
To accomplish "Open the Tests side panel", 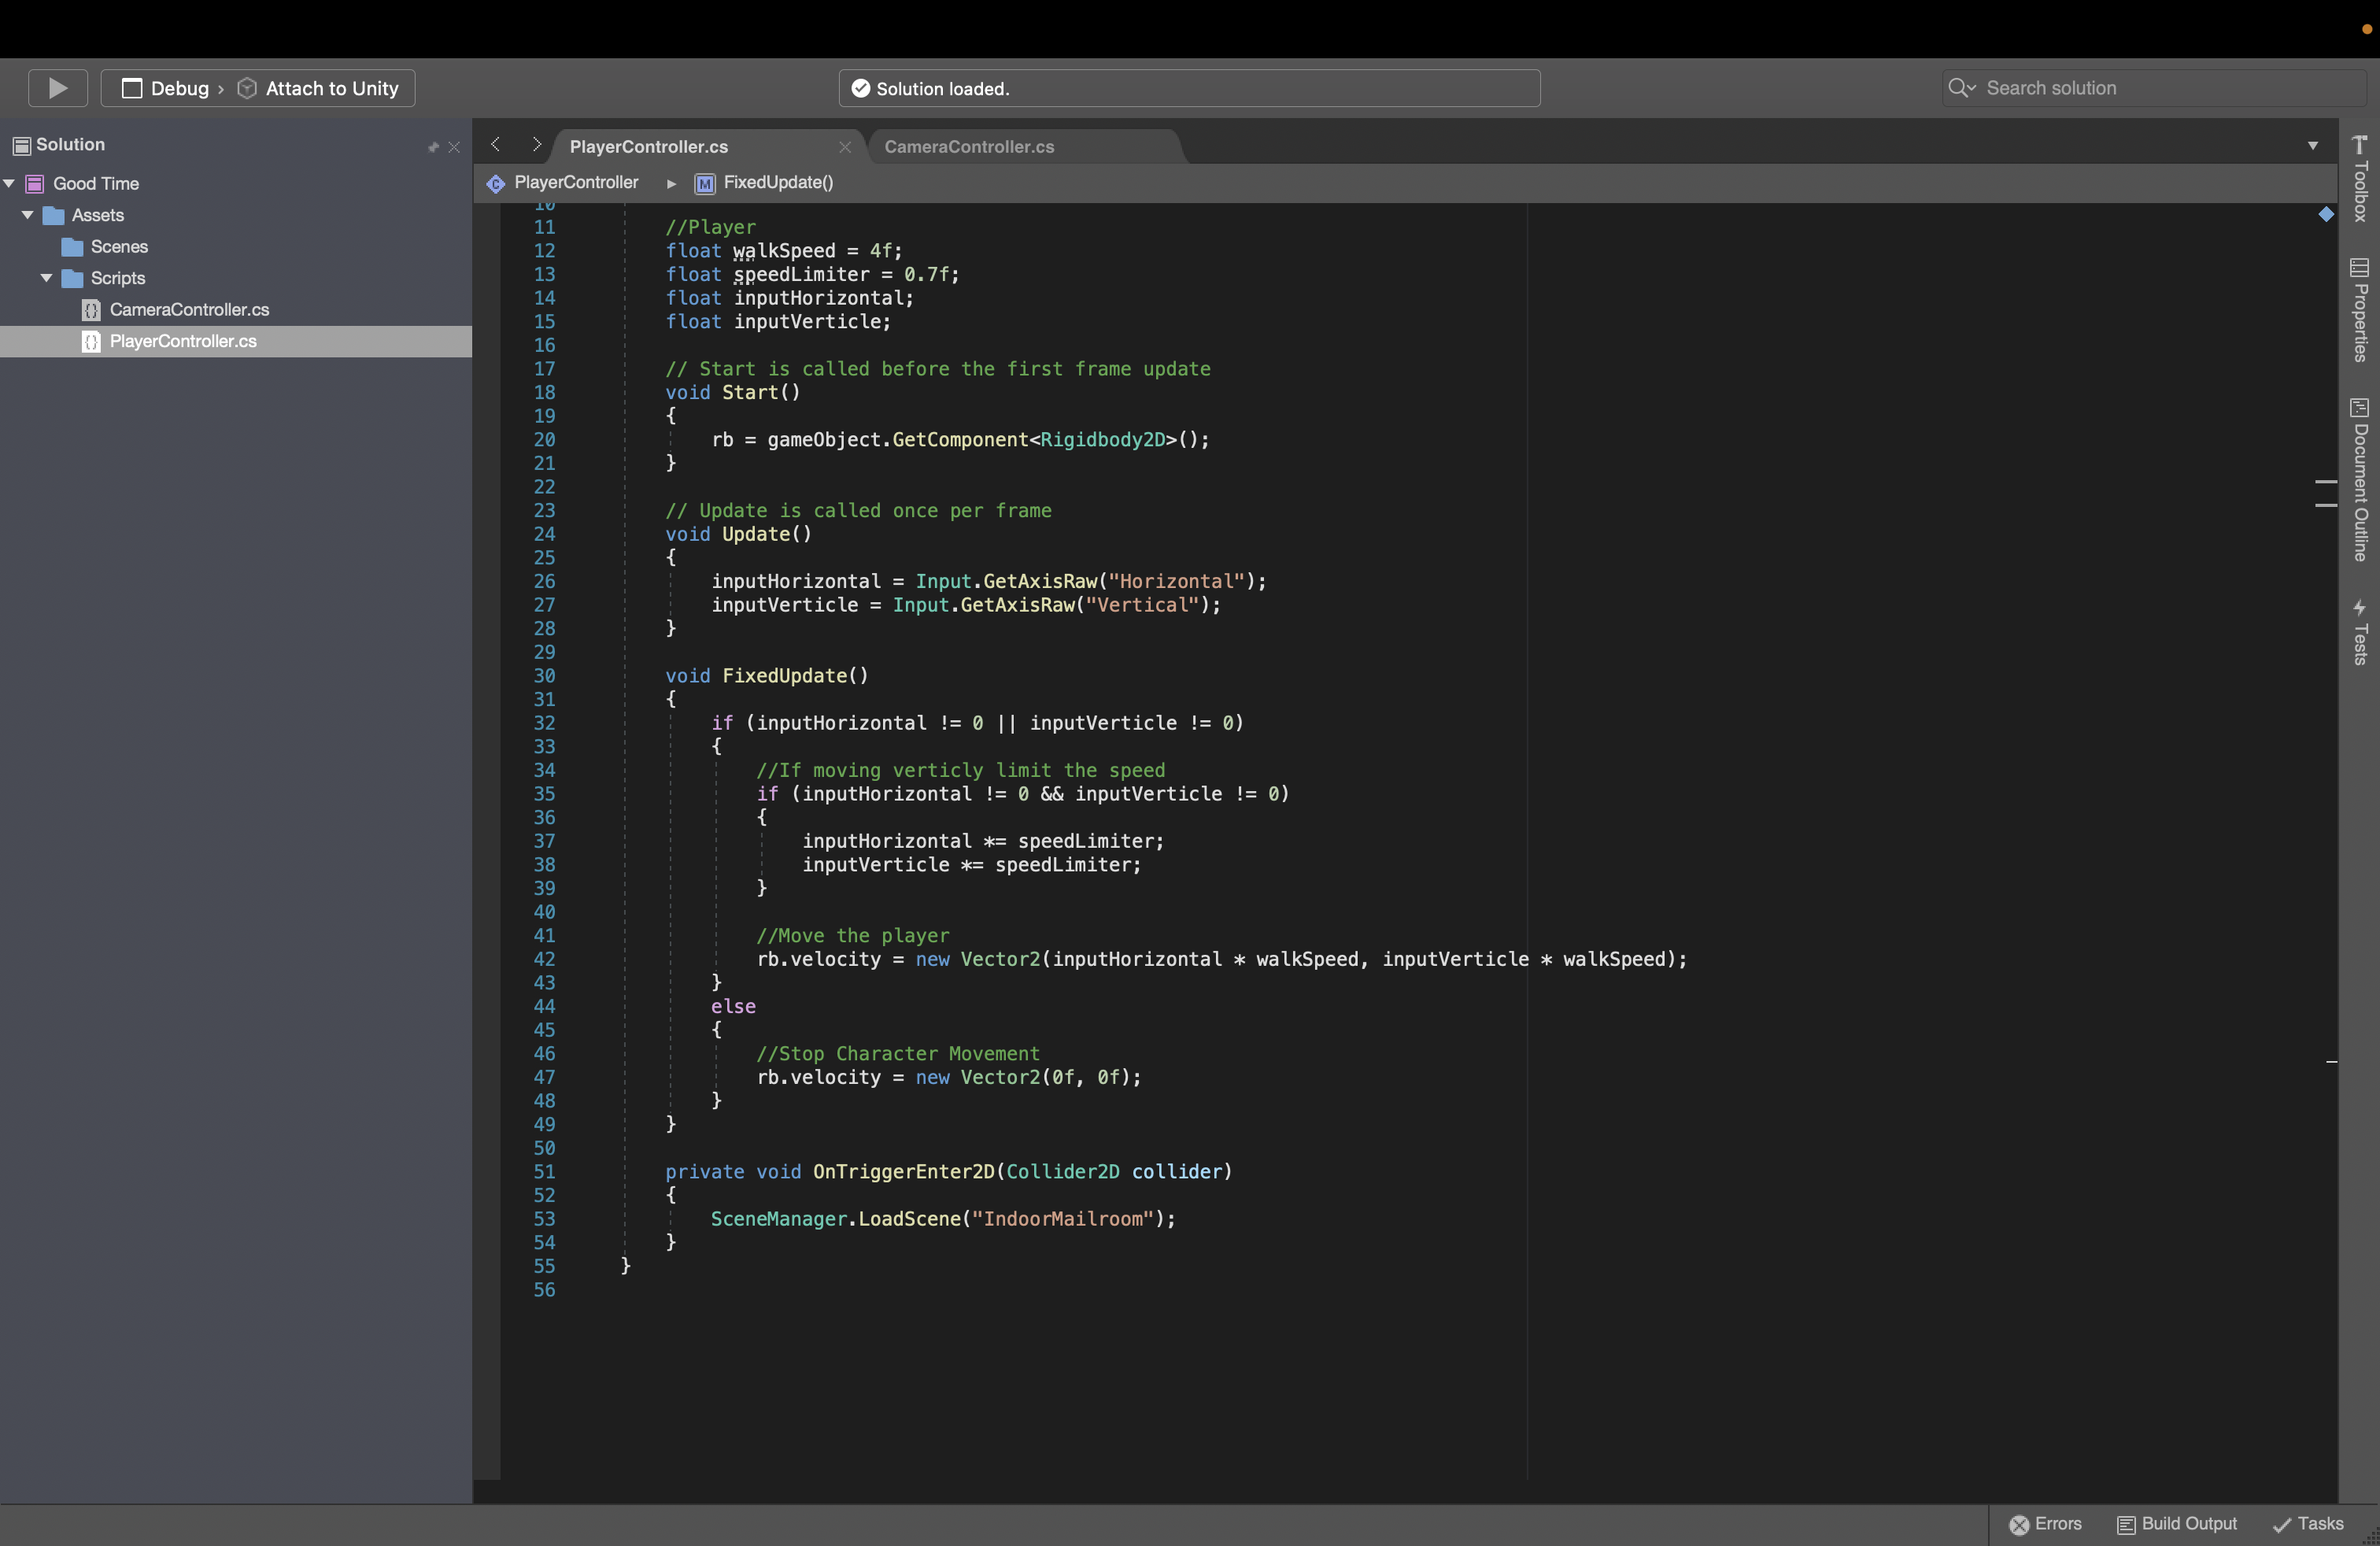I will (x=2359, y=632).
